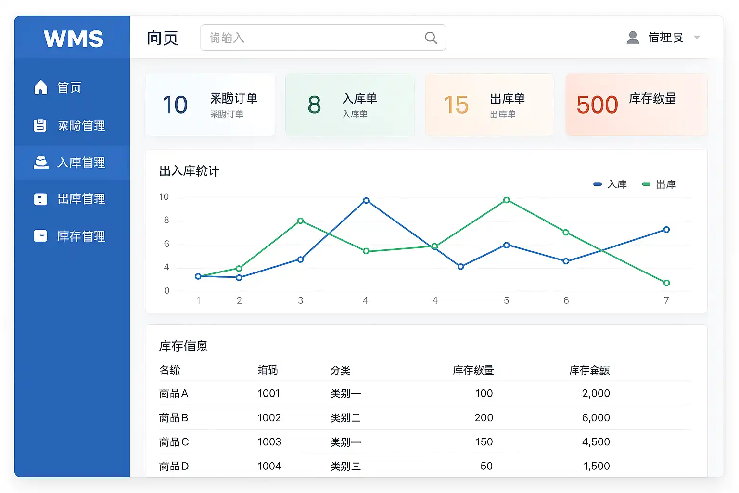Viewport: 739px width, 493px height.
Task: Click the green card showing 8 入库单
Action: point(350,105)
